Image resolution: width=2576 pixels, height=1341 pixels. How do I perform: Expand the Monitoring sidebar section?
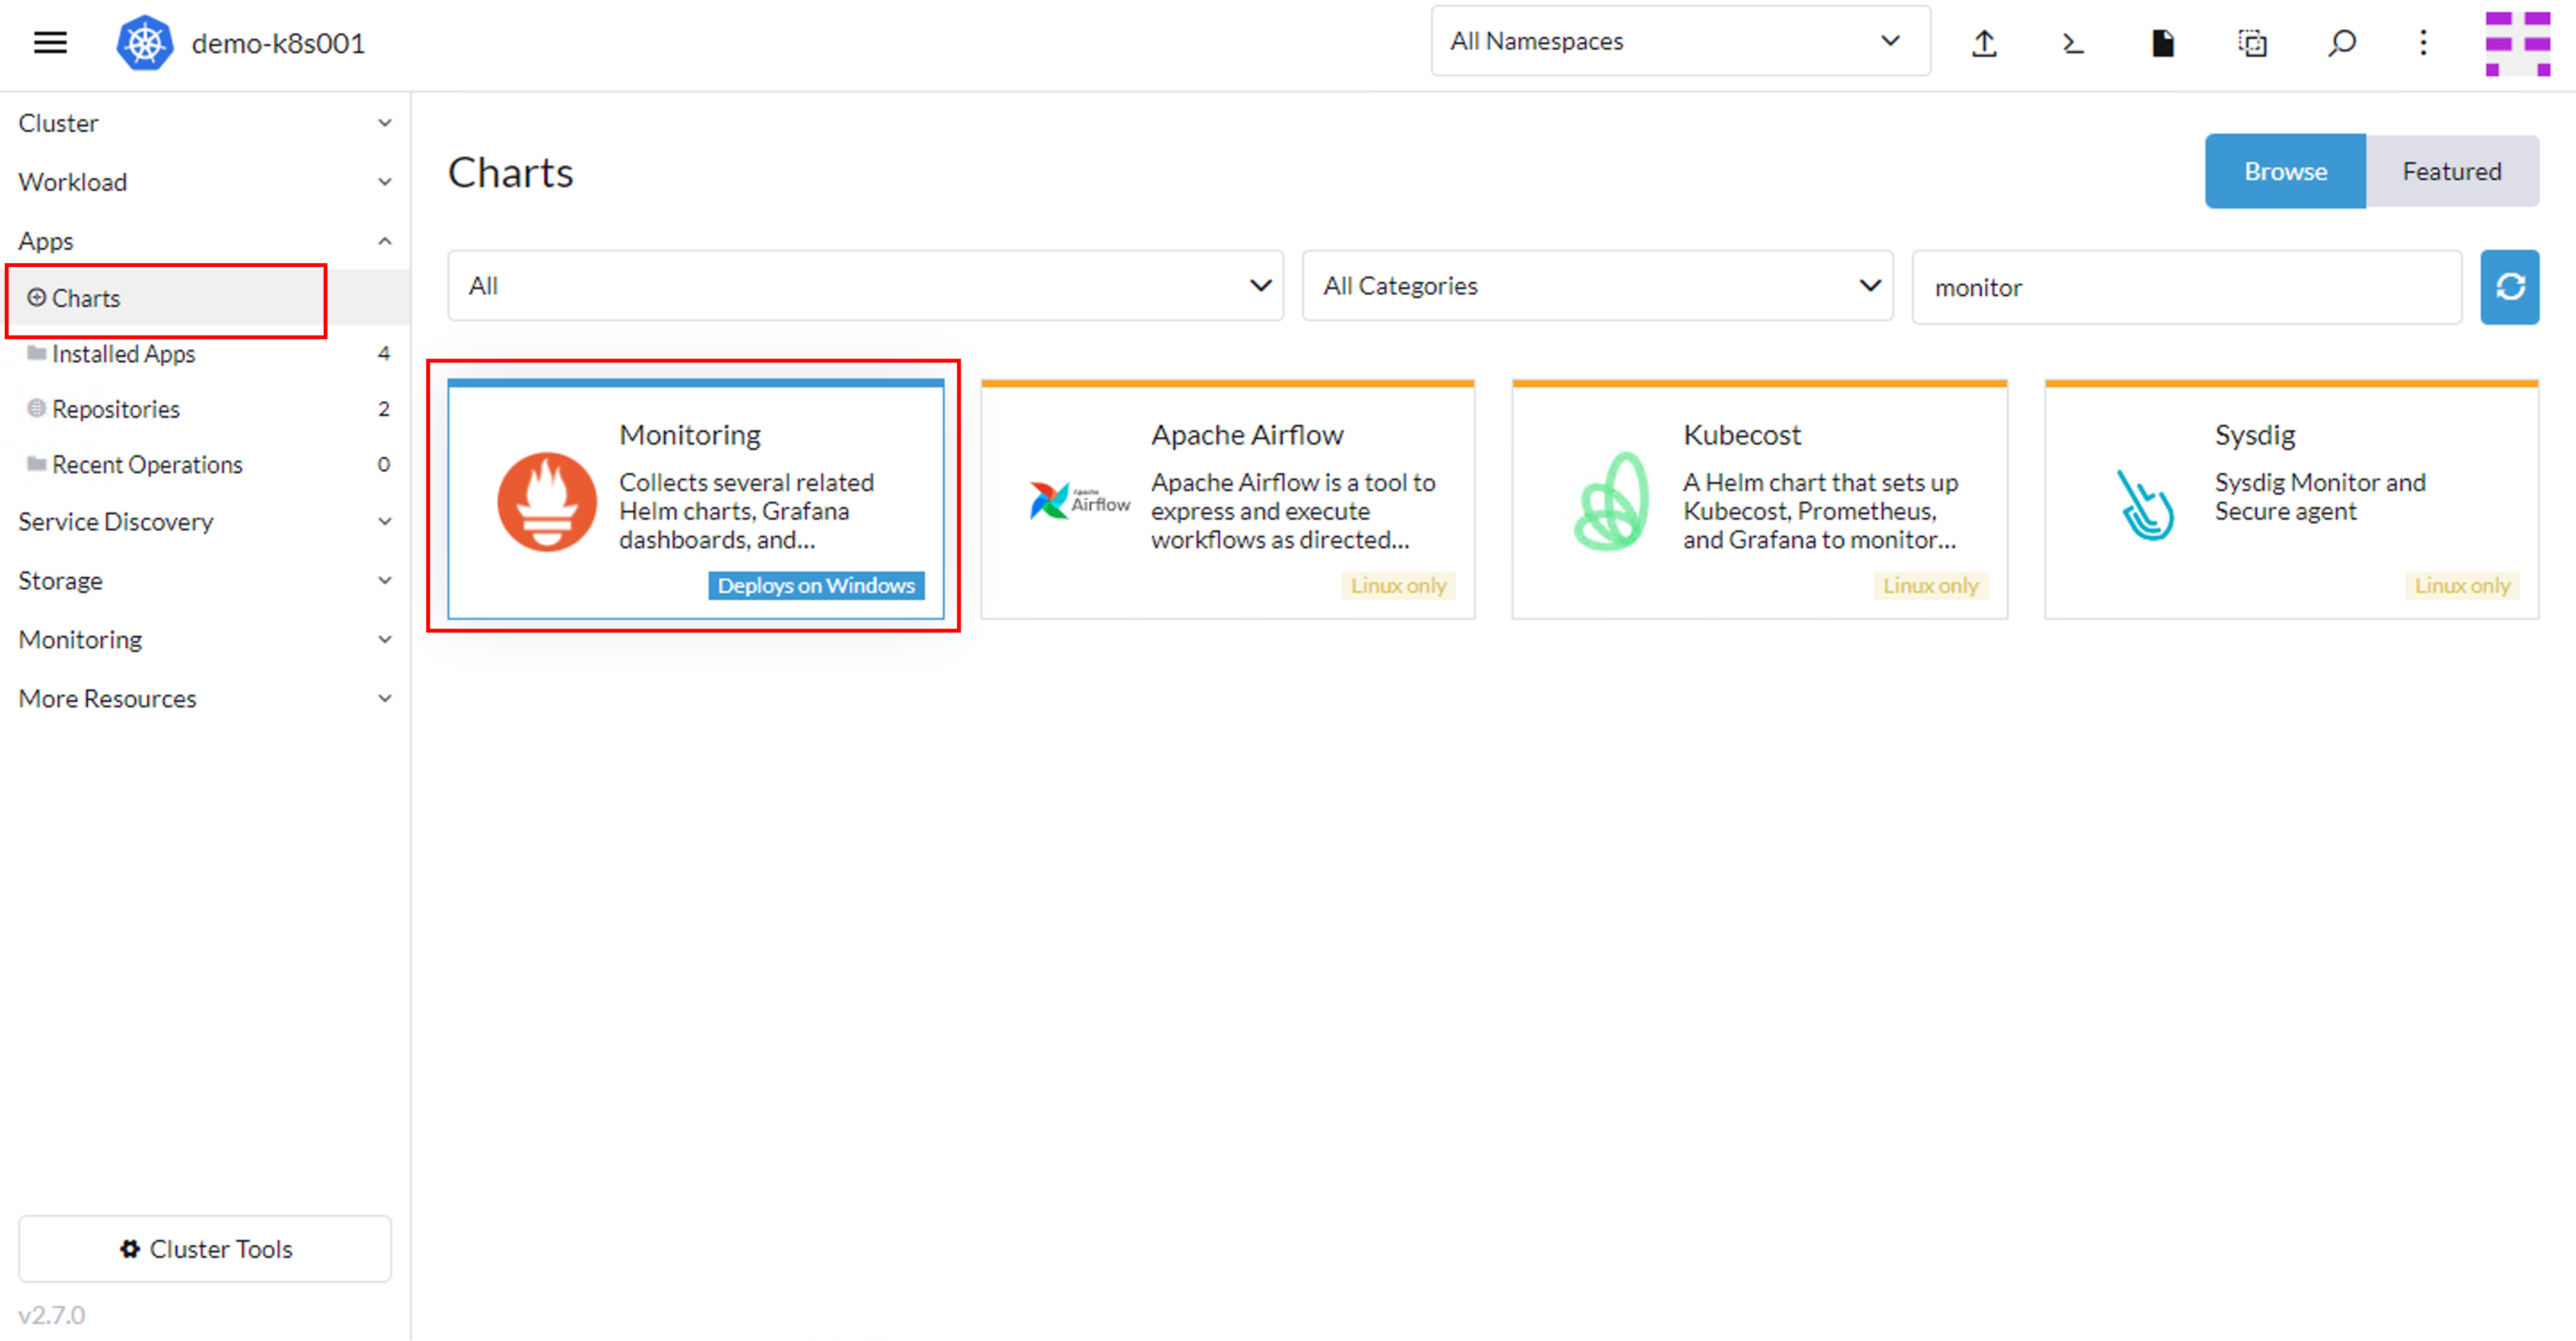click(x=205, y=640)
